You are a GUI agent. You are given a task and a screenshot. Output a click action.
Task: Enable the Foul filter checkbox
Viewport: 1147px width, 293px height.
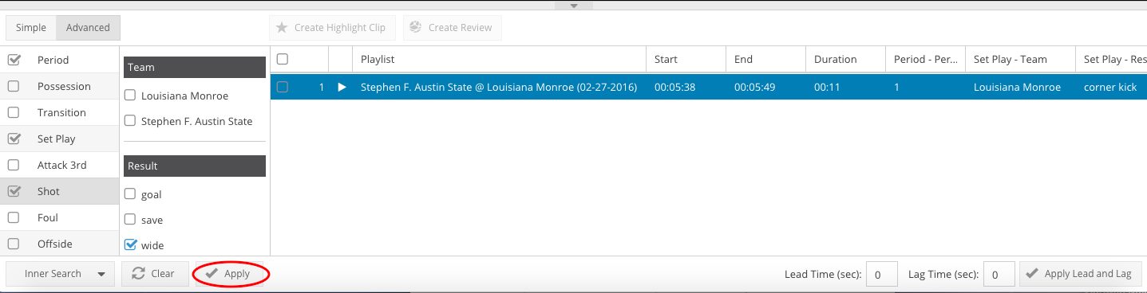coord(14,217)
